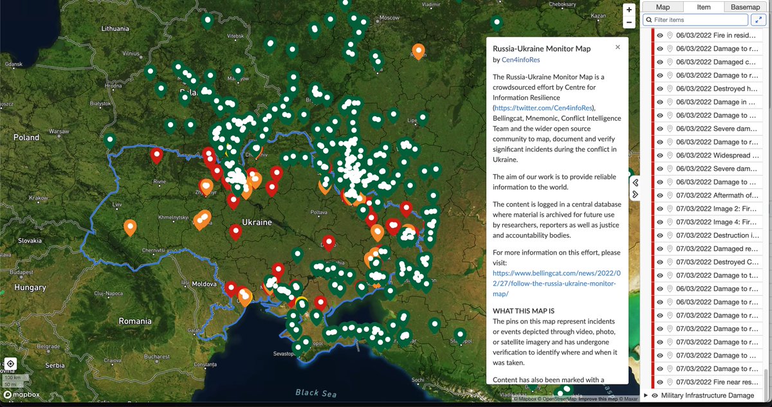Click the pin icon of the 'Damage in ...' row

point(670,102)
